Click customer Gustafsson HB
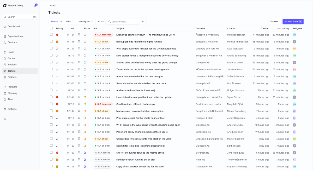This screenshot has height=170, width=313. [x=204, y=167]
